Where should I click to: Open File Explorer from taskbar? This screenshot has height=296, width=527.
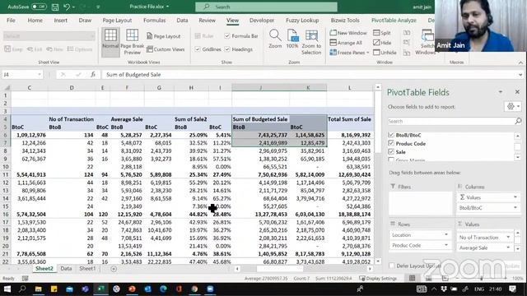39,289
